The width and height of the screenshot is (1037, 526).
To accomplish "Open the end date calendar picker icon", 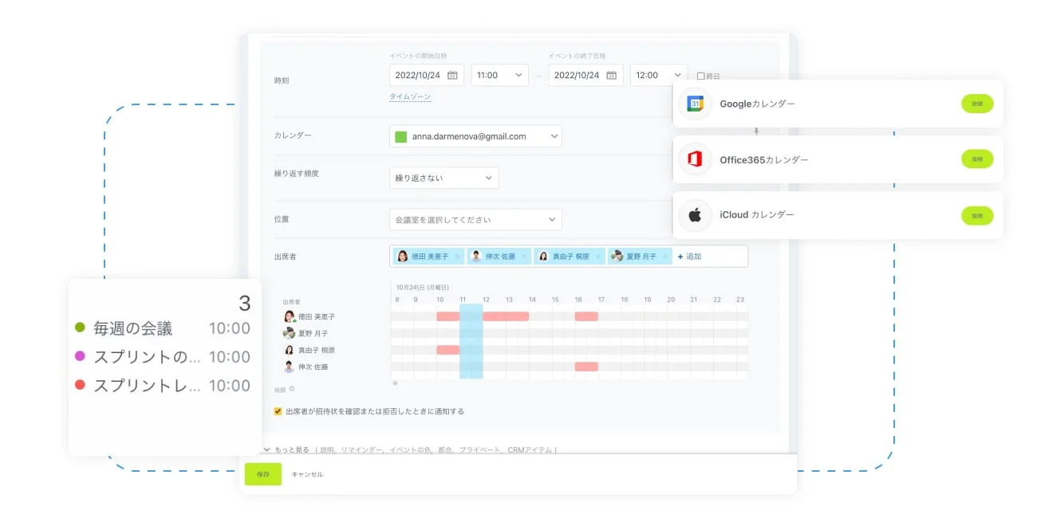I will pyautogui.click(x=612, y=75).
